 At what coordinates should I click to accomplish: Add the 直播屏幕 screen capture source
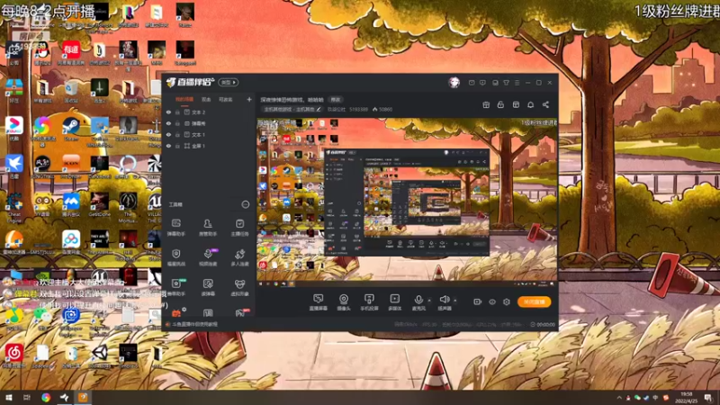pyautogui.click(x=318, y=302)
